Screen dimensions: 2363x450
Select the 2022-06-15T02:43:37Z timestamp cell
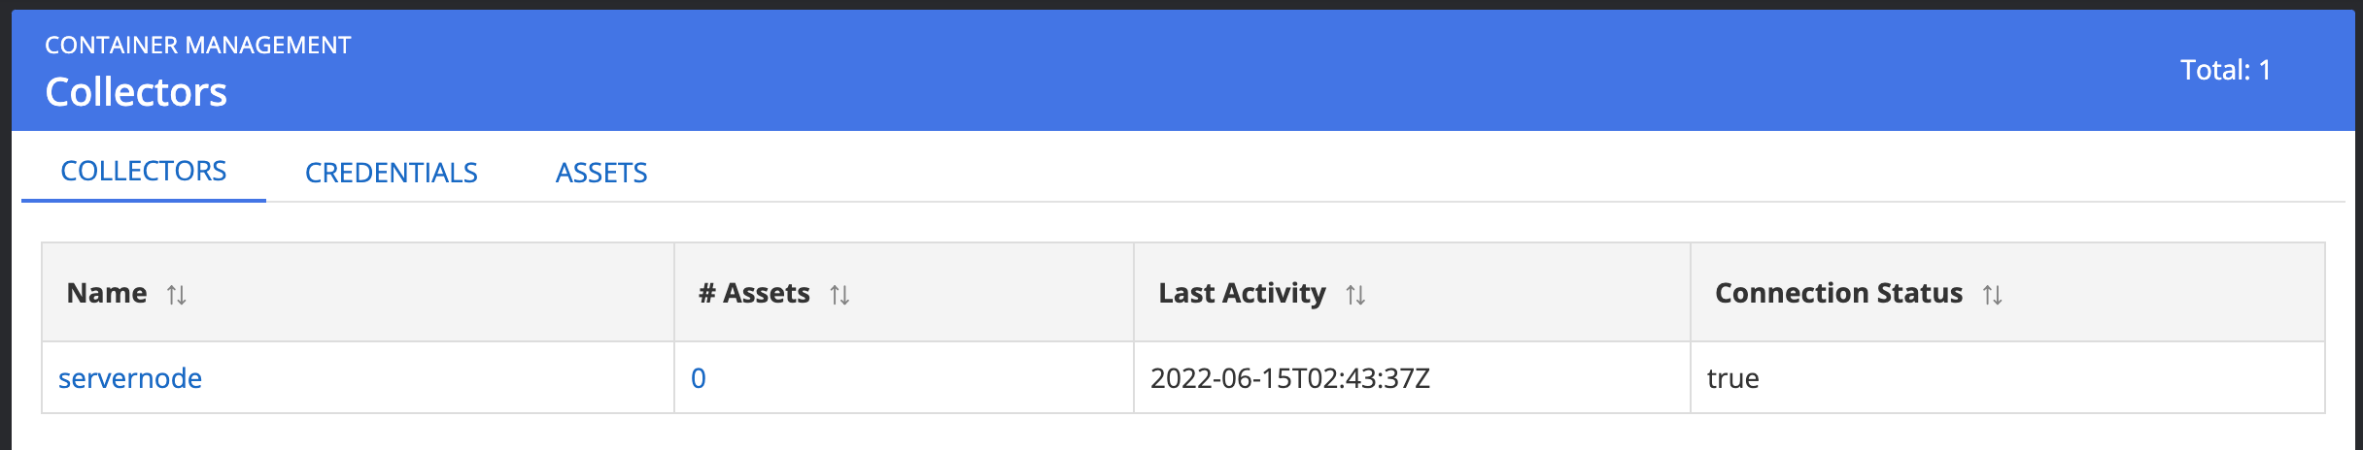tap(1289, 378)
